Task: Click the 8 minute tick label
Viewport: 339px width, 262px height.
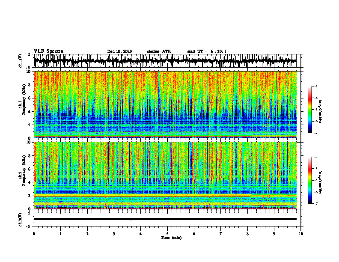Action: pos(247,234)
